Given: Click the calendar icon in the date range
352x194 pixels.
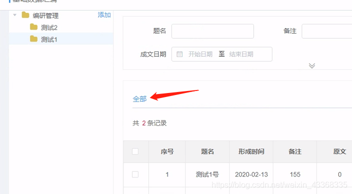Looking at the screenshot, I should click(179, 54).
